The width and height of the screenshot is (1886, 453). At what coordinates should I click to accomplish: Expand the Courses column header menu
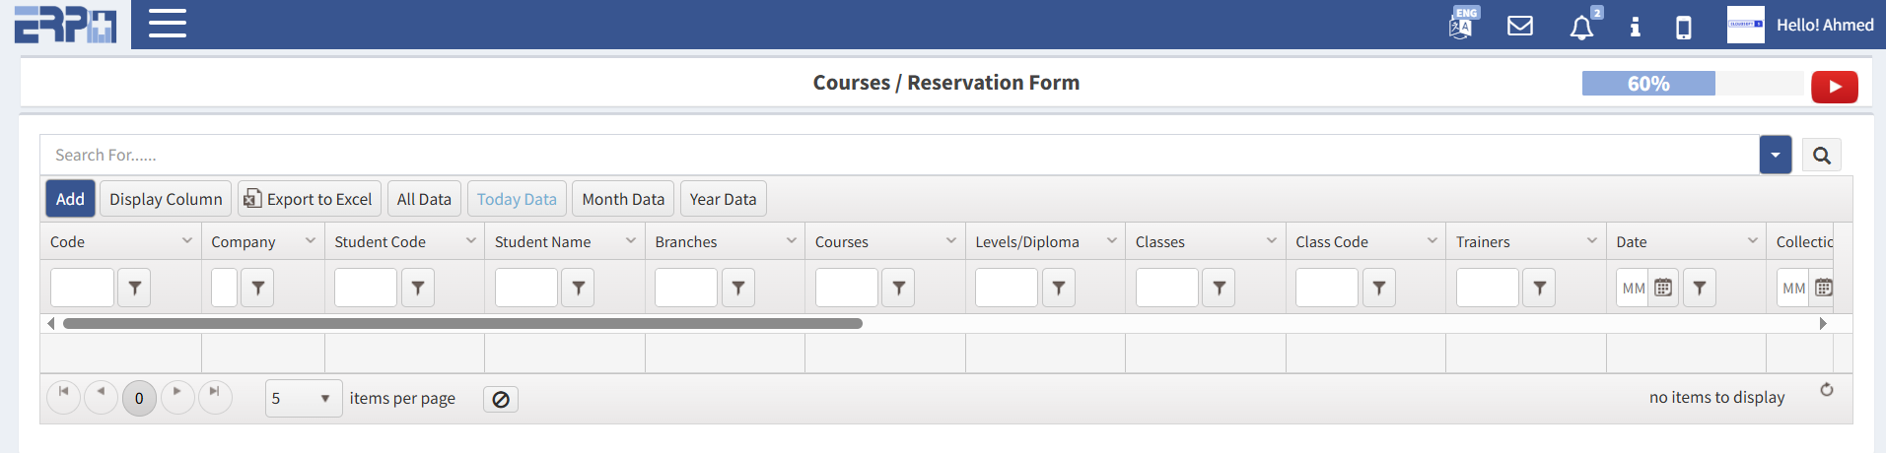click(x=951, y=241)
